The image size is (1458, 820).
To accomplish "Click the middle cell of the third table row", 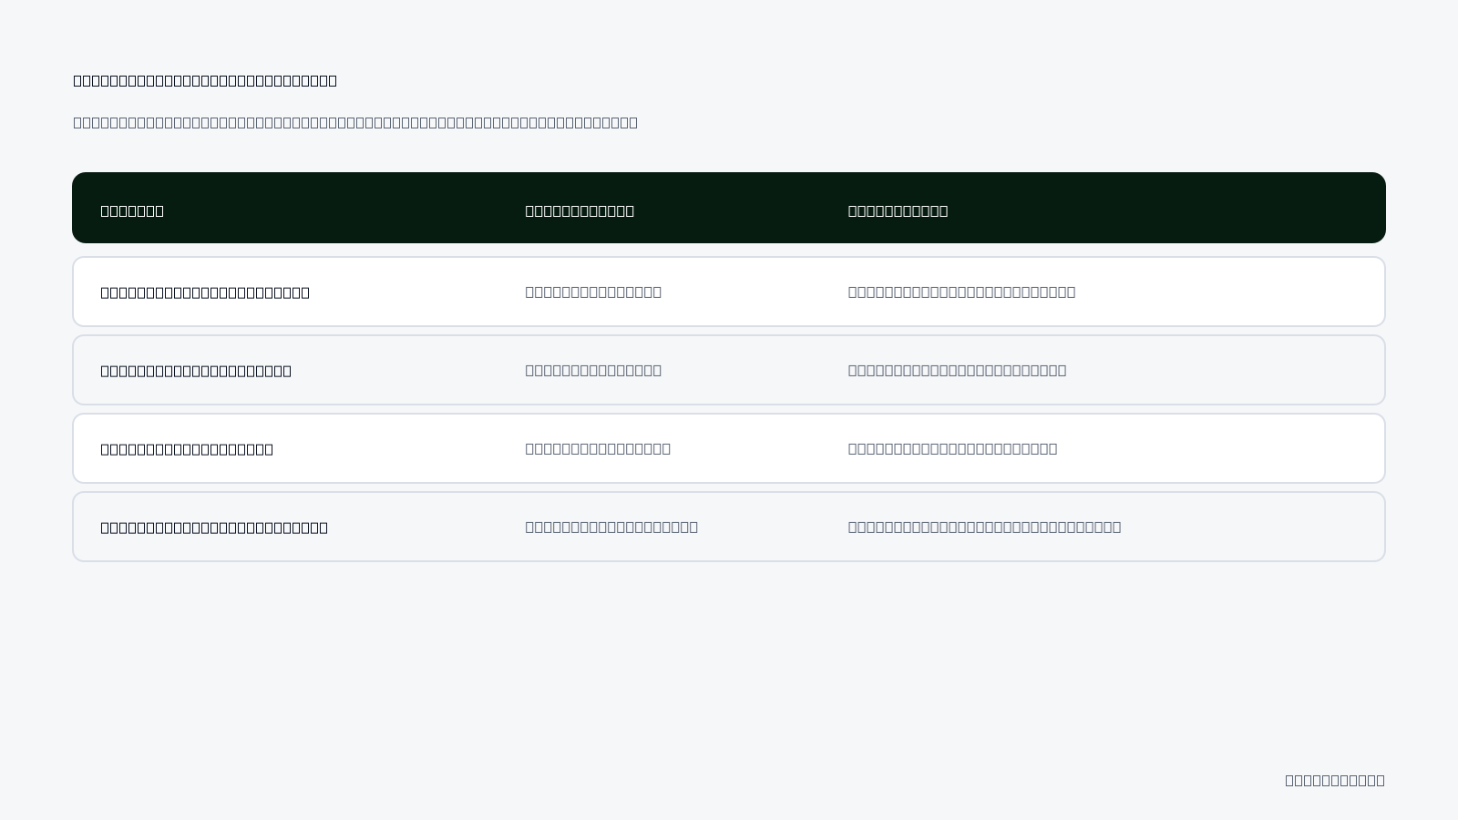I will [x=598, y=448].
